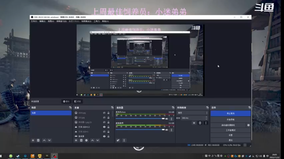This screenshot has width=284, height=159.
Task: Open the 场景集合(S) Scene Collection menu
Action: point(86,21)
